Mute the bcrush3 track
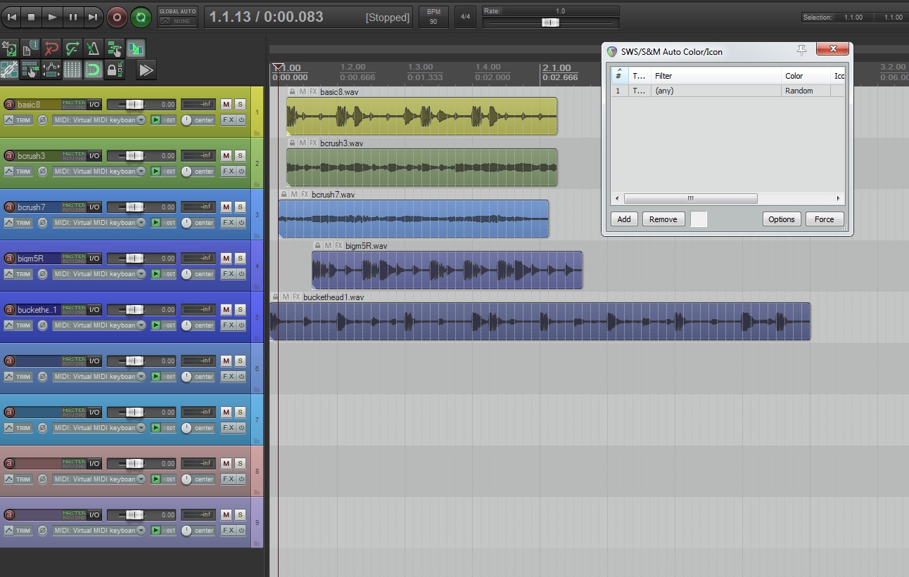Image resolution: width=909 pixels, height=577 pixels. (226, 156)
